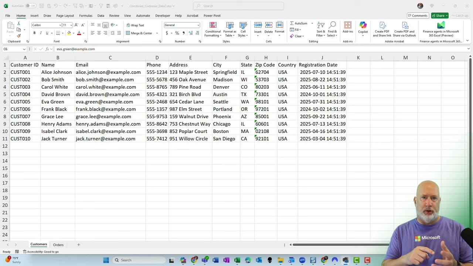Open the General number format dropdown
Viewport: 473px width, 266px height.
[198, 25]
